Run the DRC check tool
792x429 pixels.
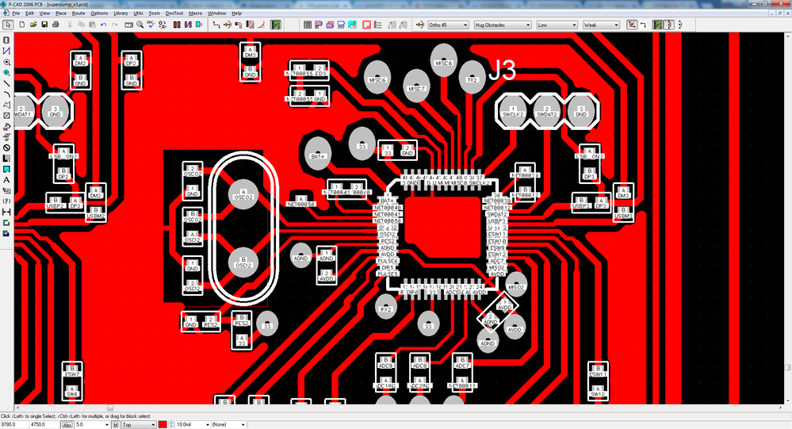[151, 25]
